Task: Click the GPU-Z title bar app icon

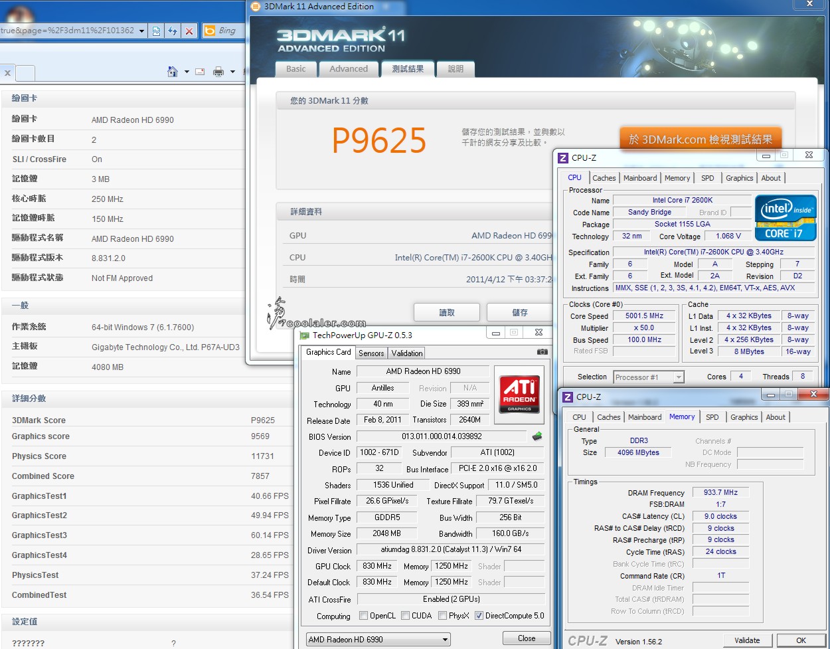Action: pyautogui.click(x=305, y=335)
